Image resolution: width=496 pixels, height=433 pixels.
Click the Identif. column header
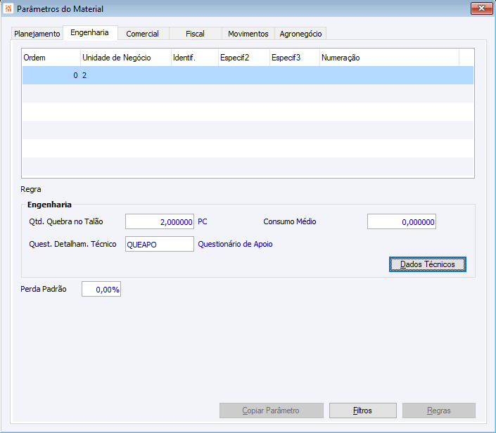195,58
